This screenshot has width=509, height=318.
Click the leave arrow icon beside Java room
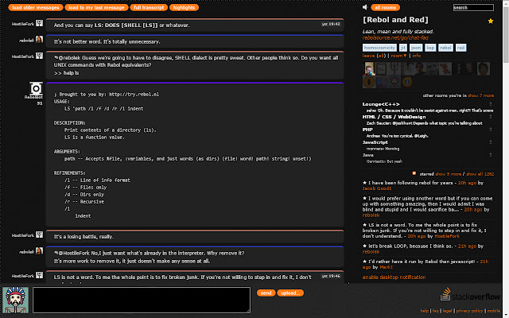(x=491, y=155)
